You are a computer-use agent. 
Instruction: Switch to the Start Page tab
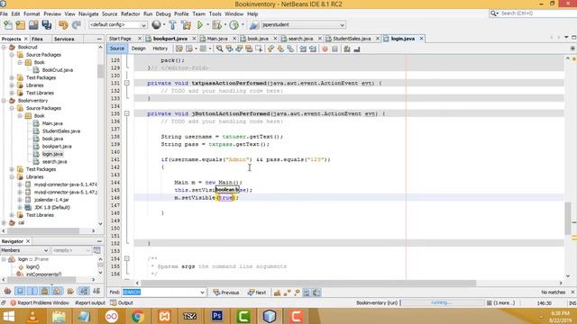(120, 39)
